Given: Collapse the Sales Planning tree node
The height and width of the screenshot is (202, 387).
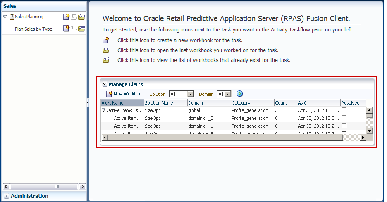Looking at the screenshot, I should tap(5, 17).
